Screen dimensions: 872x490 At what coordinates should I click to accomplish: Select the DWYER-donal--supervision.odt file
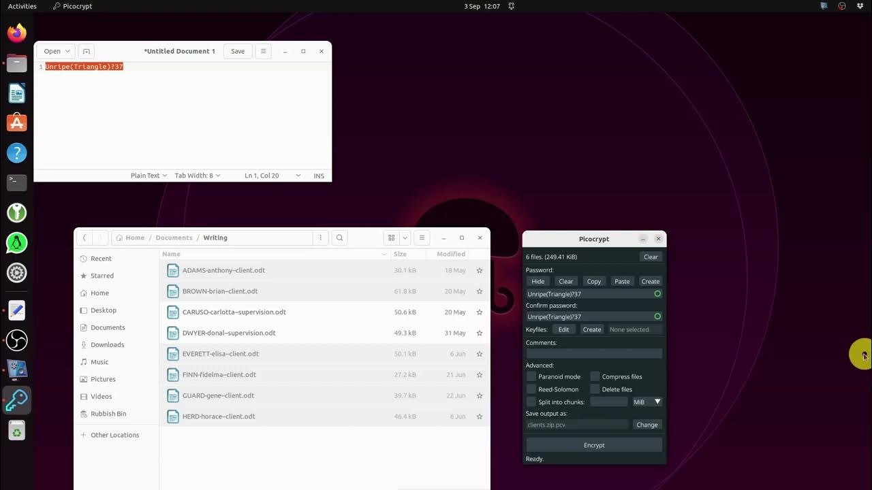[x=325, y=333]
